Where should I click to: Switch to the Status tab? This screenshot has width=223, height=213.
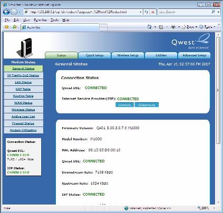[61, 55]
